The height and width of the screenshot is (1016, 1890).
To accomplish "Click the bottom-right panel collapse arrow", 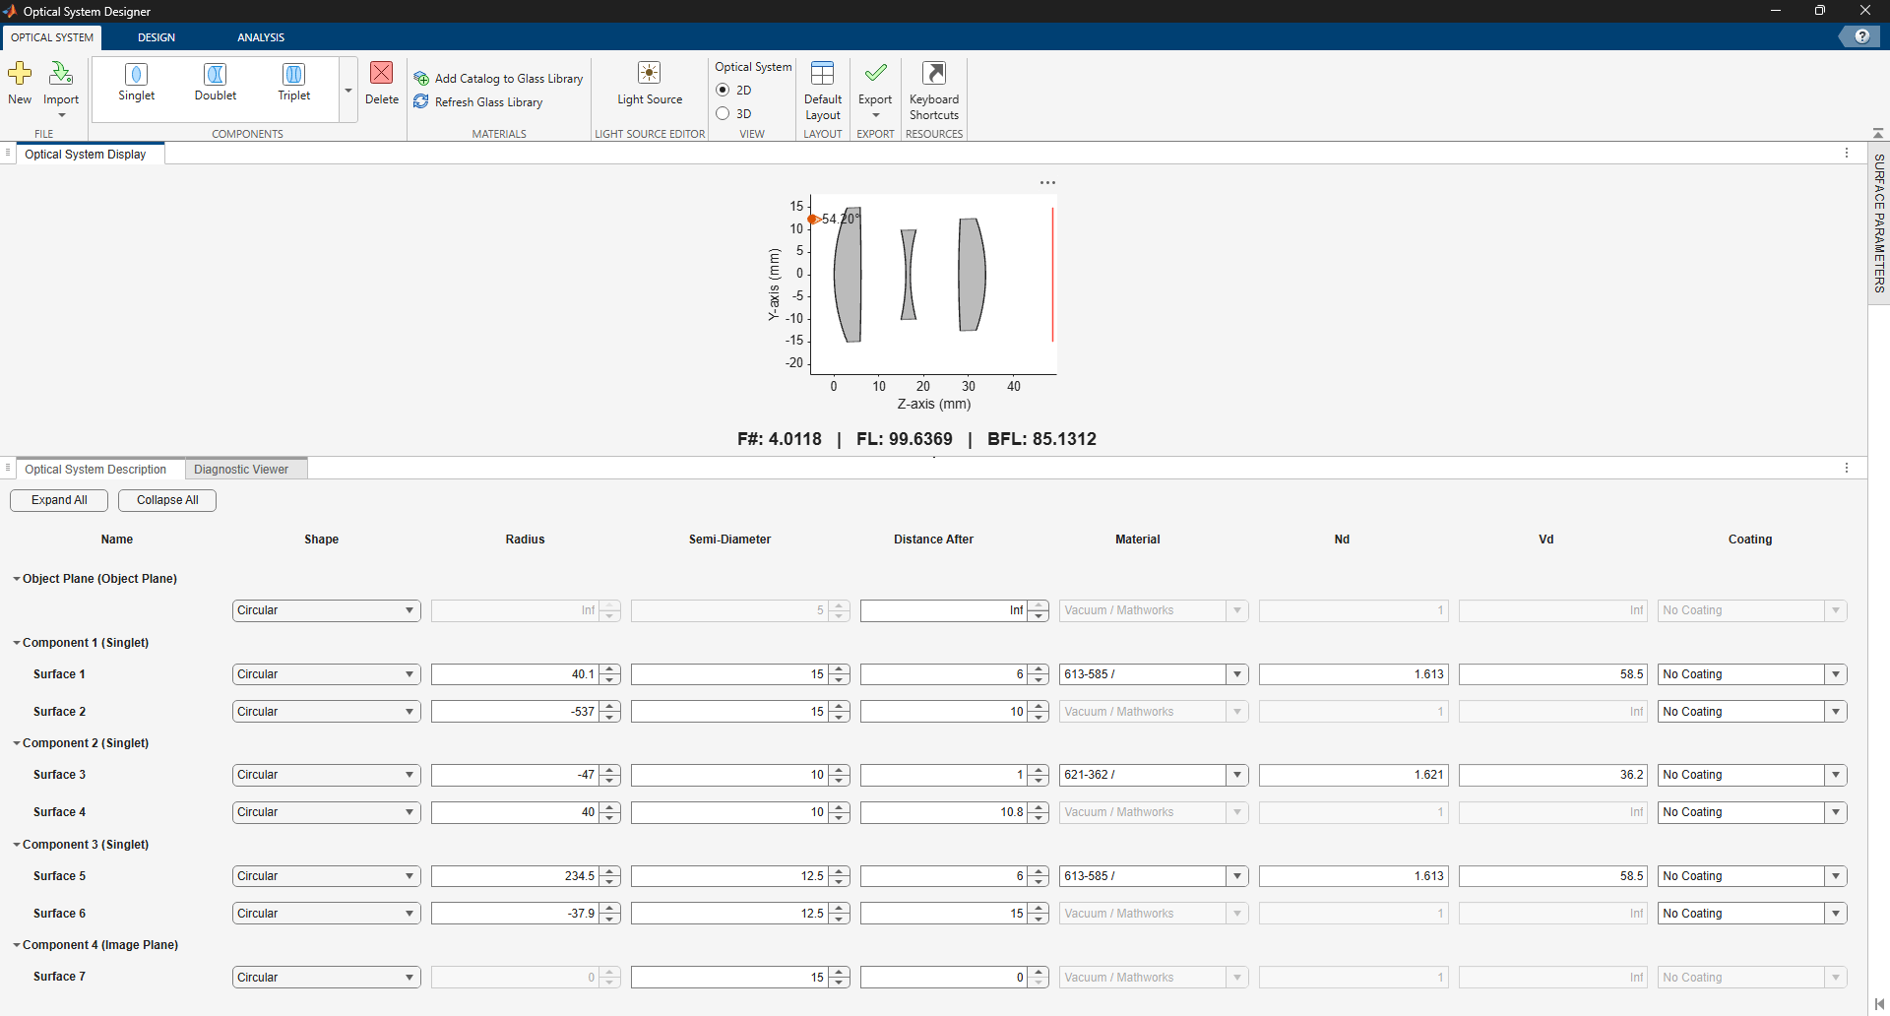I will [x=1878, y=1004].
